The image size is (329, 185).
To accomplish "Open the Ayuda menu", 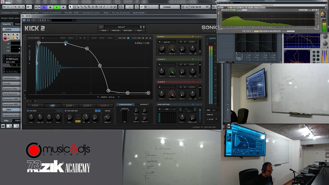I will [145, 2].
